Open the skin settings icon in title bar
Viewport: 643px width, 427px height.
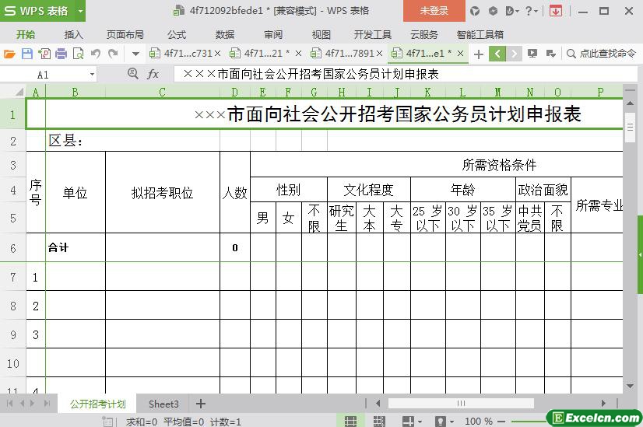[x=475, y=11]
